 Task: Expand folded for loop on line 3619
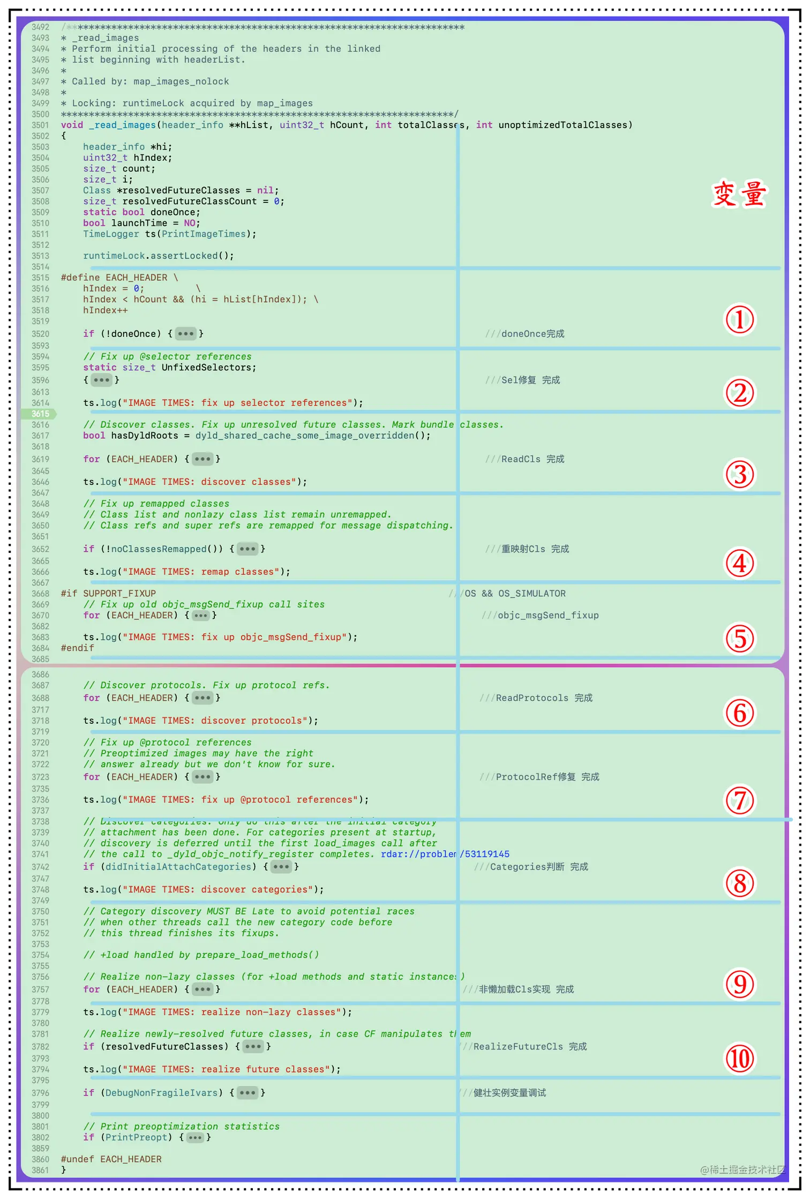[x=202, y=459]
